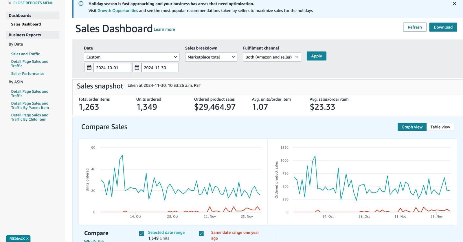The width and height of the screenshot is (463, 242).
Task: Click the info icon in banner
Action: pos(81,4)
